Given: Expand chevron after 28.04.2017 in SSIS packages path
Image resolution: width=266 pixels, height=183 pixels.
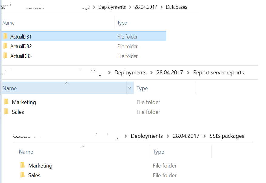Looking at the screenshot, I should [x=204, y=136].
